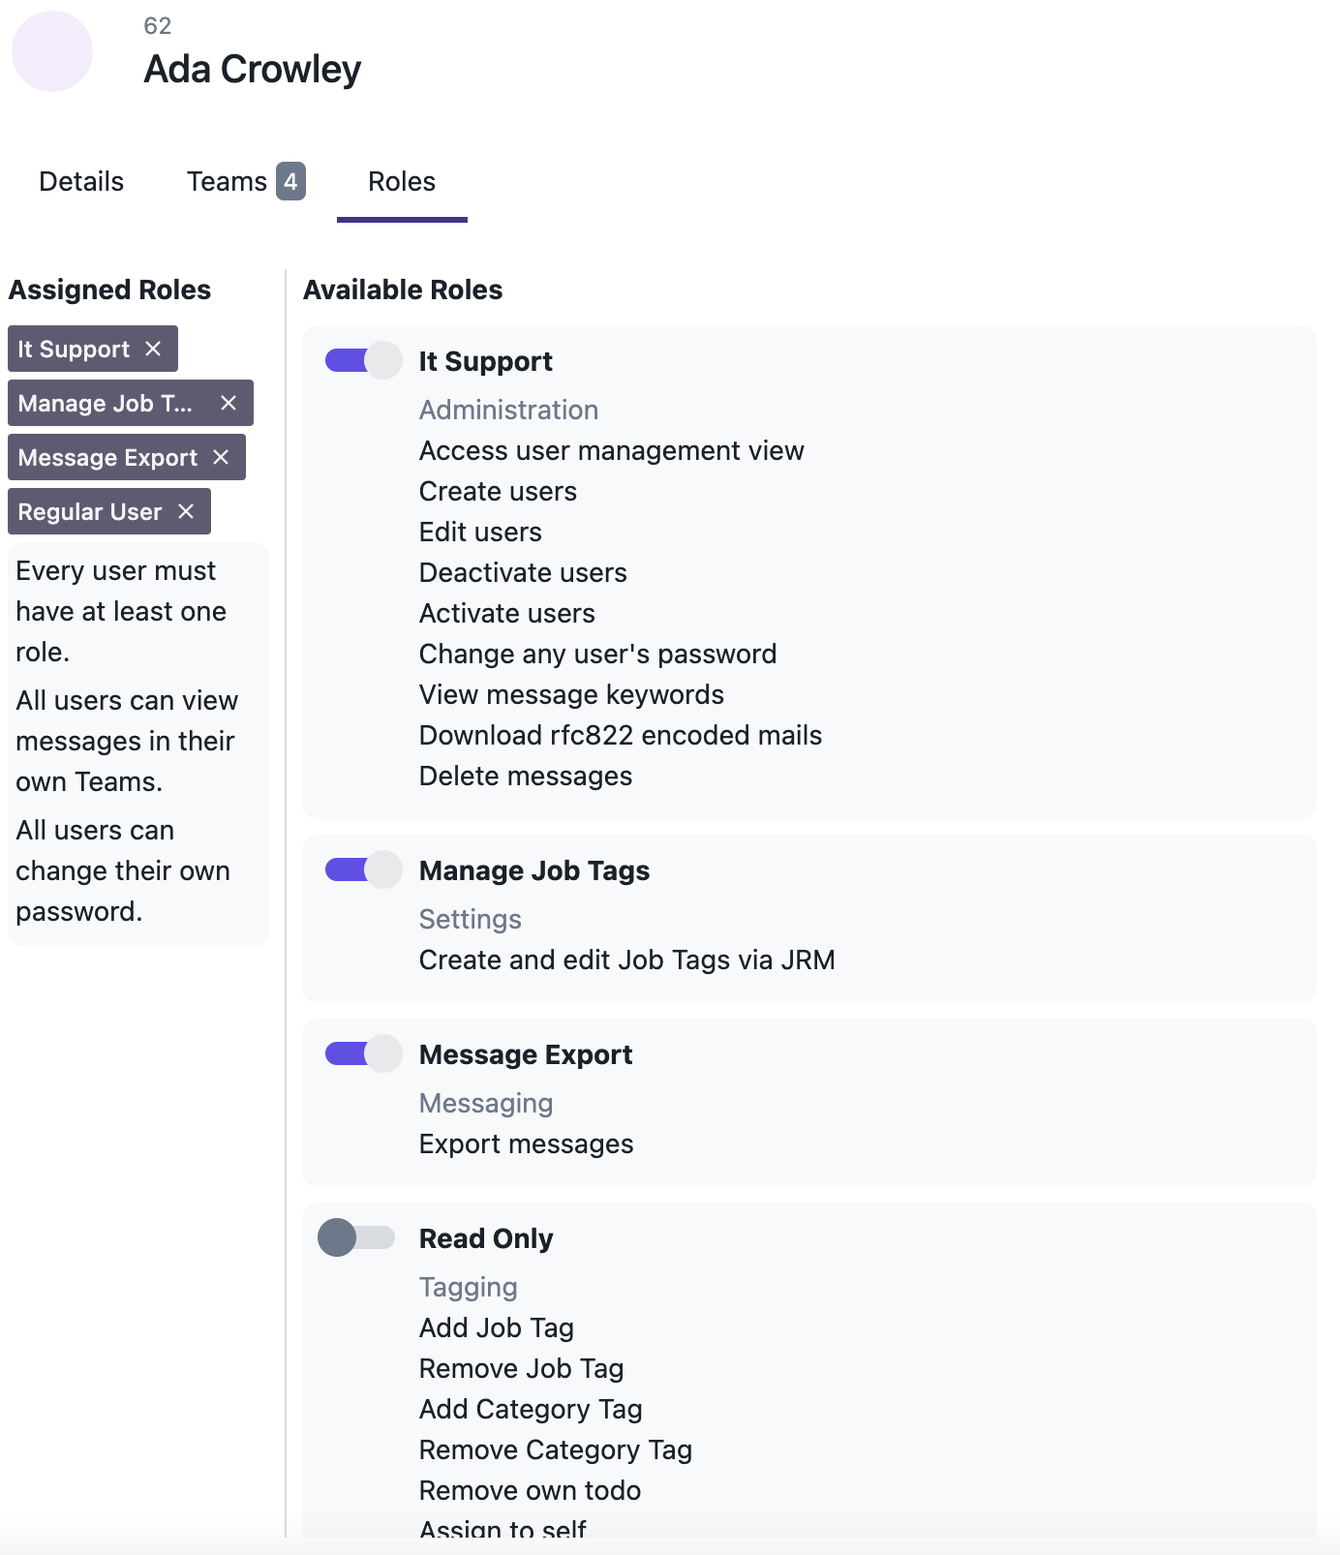The width and height of the screenshot is (1340, 1555).
Task: Select the Roles tab
Action: tap(402, 182)
